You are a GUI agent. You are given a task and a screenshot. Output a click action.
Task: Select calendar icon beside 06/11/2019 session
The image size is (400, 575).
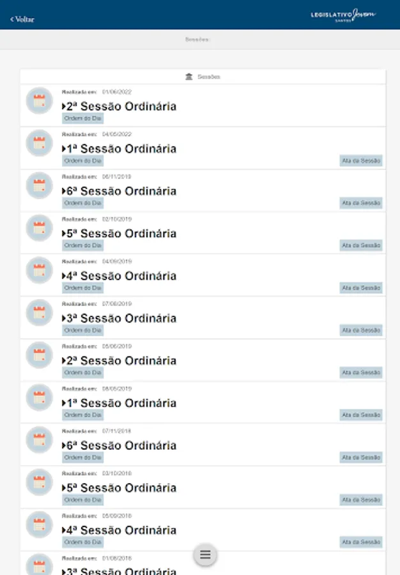[x=39, y=186]
